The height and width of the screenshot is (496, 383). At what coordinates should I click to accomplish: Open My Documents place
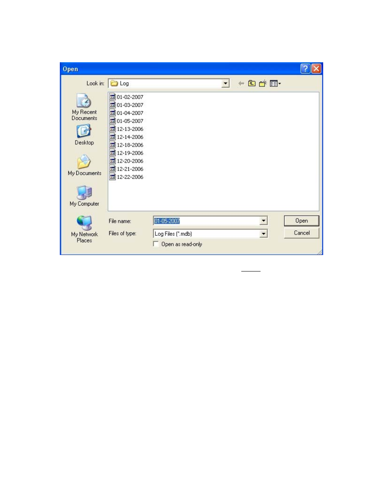coord(84,165)
